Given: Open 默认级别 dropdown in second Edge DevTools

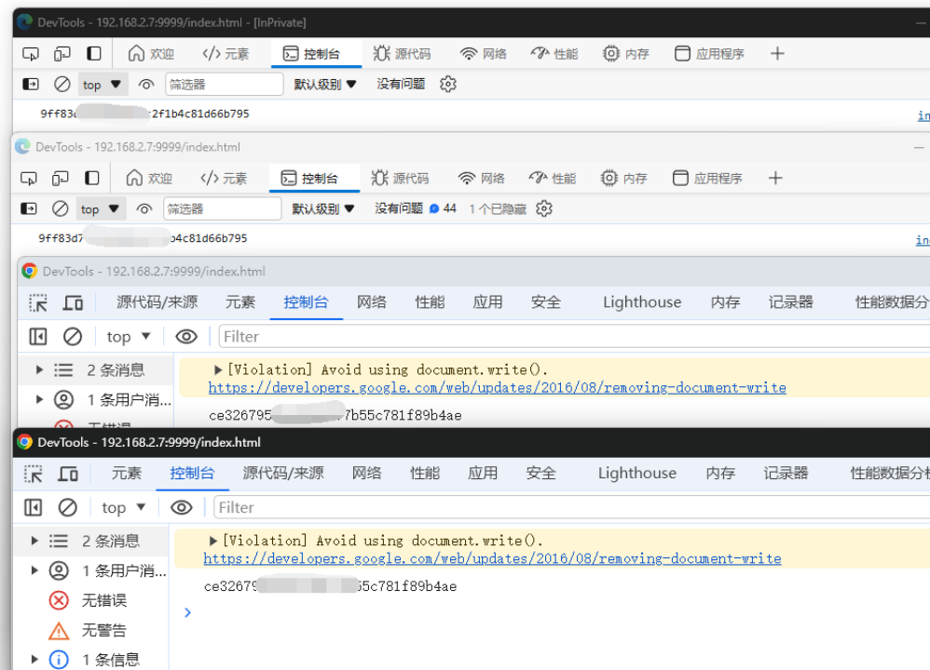Looking at the screenshot, I should (x=323, y=208).
